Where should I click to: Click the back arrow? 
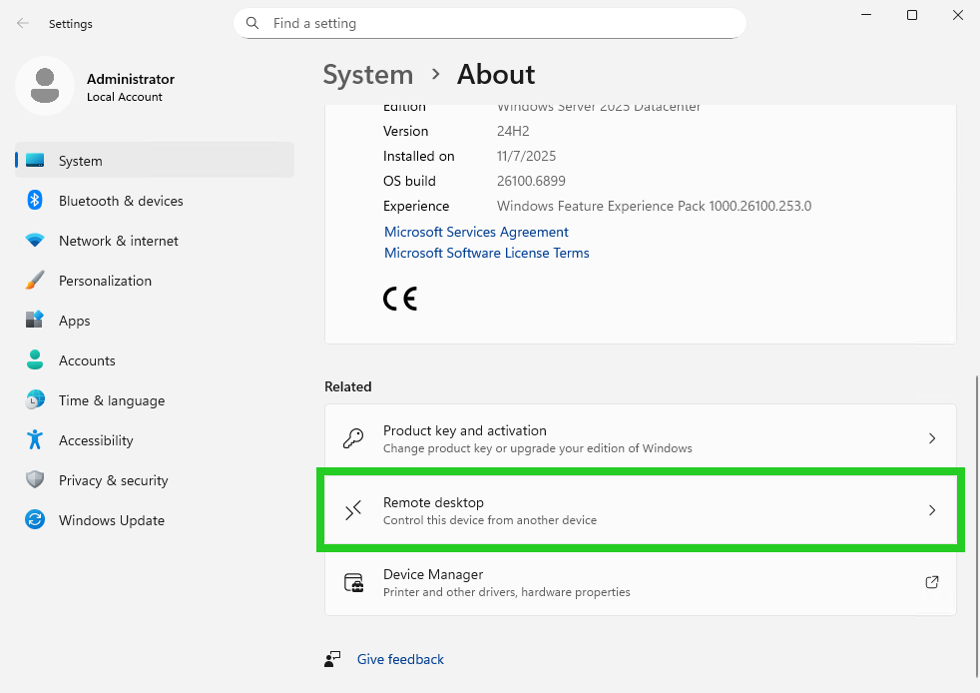tap(22, 23)
